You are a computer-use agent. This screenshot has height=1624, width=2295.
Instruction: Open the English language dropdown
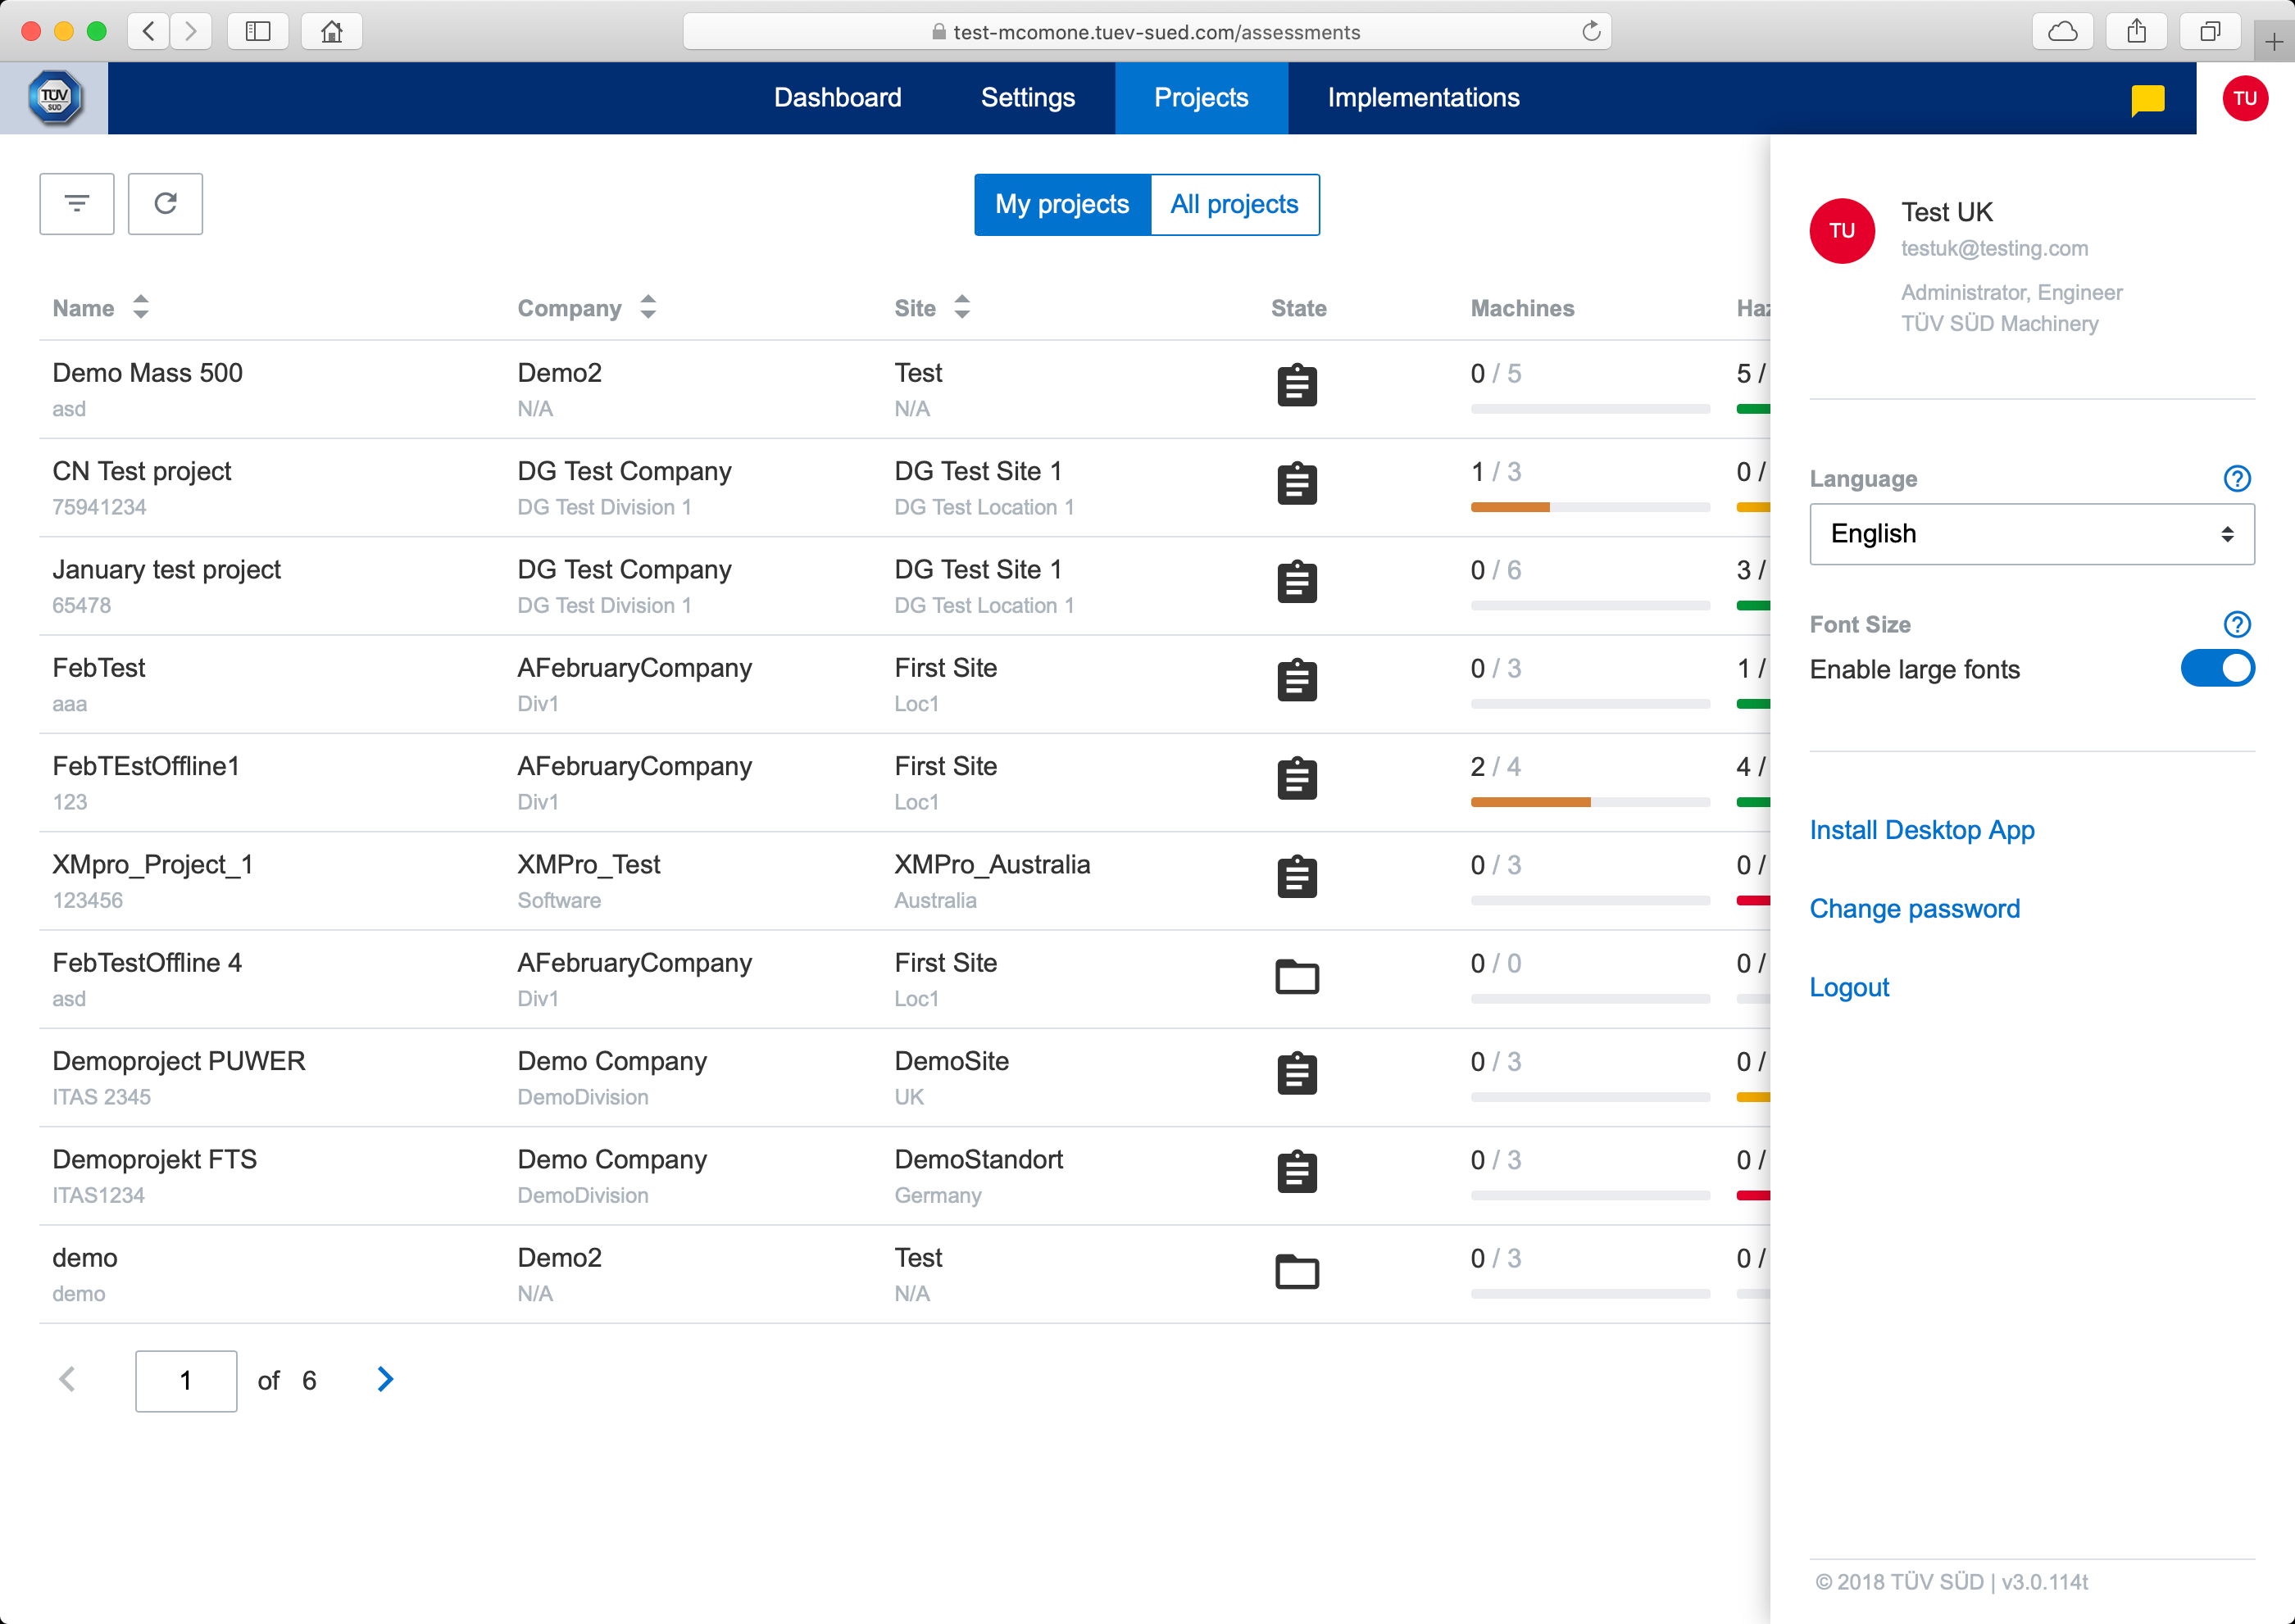click(2031, 534)
